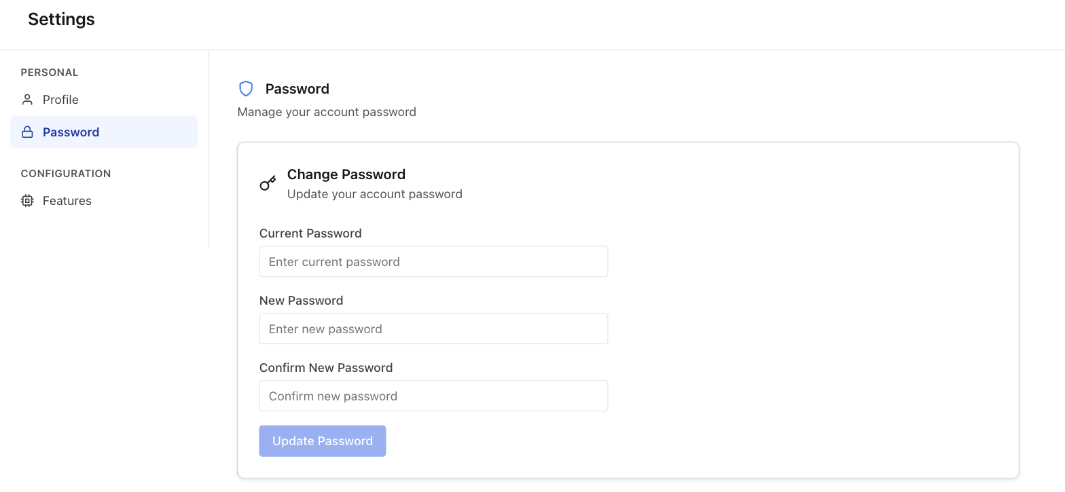Viewport: 1065px width, 492px height.
Task: Click the Update Password button
Action: click(323, 441)
